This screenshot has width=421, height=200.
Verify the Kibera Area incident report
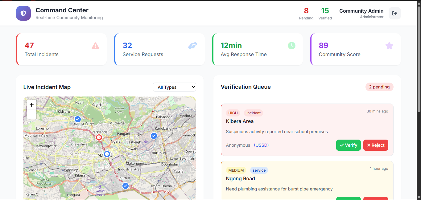point(348,145)
